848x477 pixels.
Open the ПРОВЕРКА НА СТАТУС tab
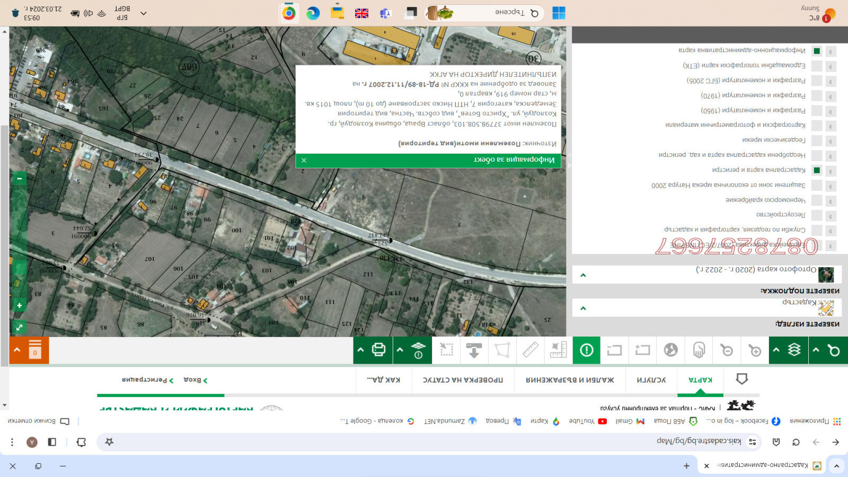coord(462,380)
